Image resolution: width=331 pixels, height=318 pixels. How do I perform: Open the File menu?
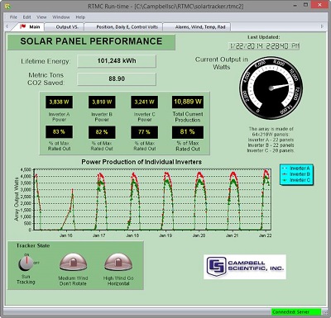[x=13, y=17]
